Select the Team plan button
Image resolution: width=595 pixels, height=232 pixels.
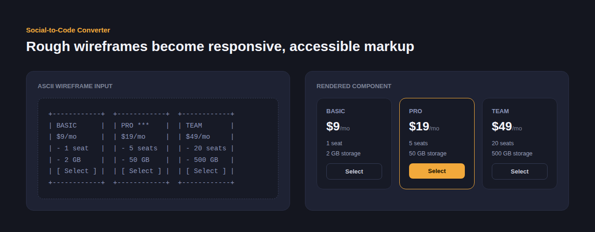tap(520, 171)
